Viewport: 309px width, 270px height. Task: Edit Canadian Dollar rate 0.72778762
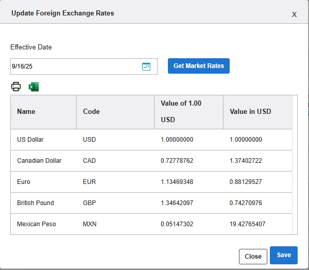(177, 161)
